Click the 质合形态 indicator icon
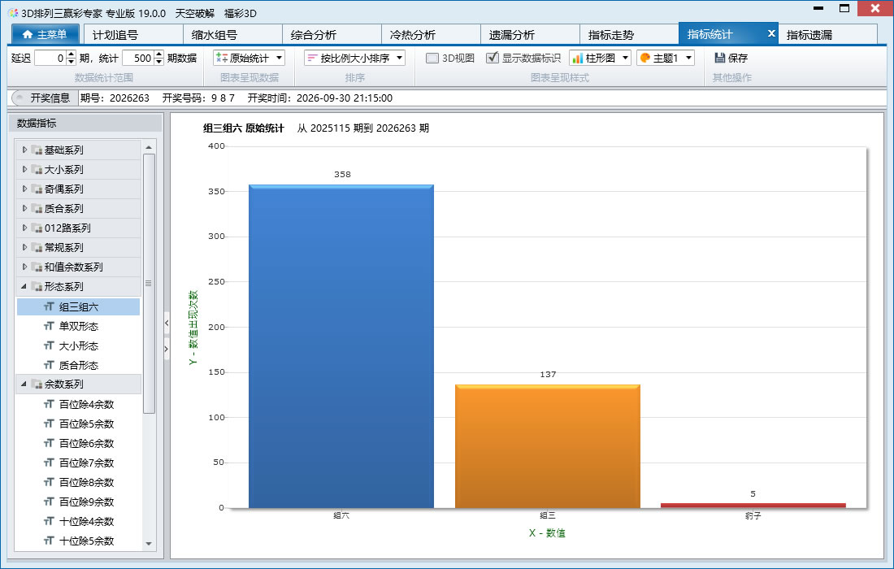This screenshot has height=569, width=894. (49, 365)
